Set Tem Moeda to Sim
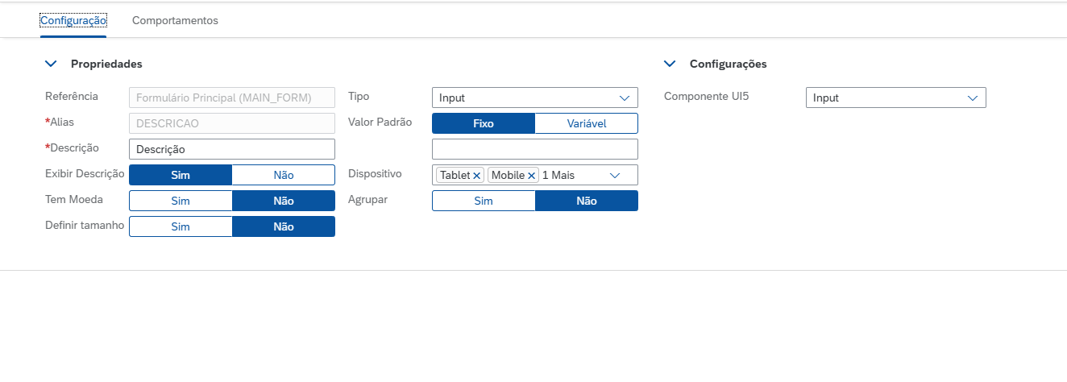 pos(181,201)
